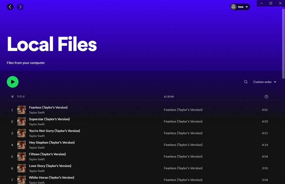Click album art of You're Not Sorry row
This screenshot has width=285, height=184.
click(21, 133)
